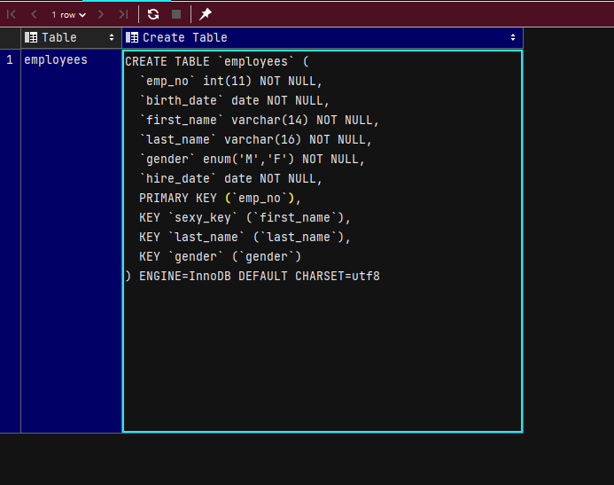Screen dimensions: 614x485
Task: Click the table icon in 'Table' header
Action: coord(31,37)
